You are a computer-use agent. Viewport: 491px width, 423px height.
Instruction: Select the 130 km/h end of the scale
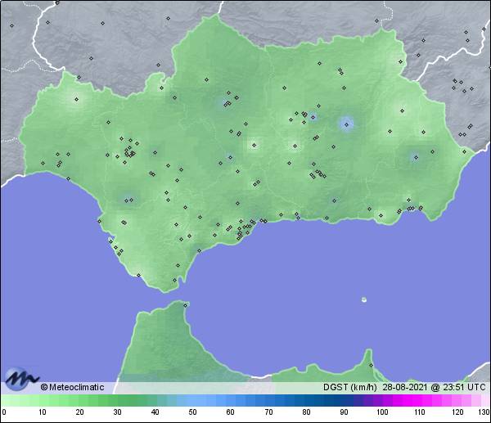click(x=485, y=400)
